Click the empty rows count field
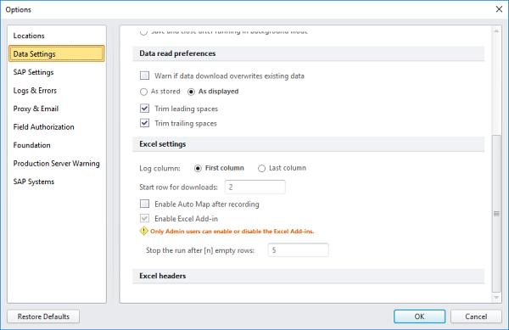Image resolution: width=509 pixels, height=330 pixels. coord(298,250)
